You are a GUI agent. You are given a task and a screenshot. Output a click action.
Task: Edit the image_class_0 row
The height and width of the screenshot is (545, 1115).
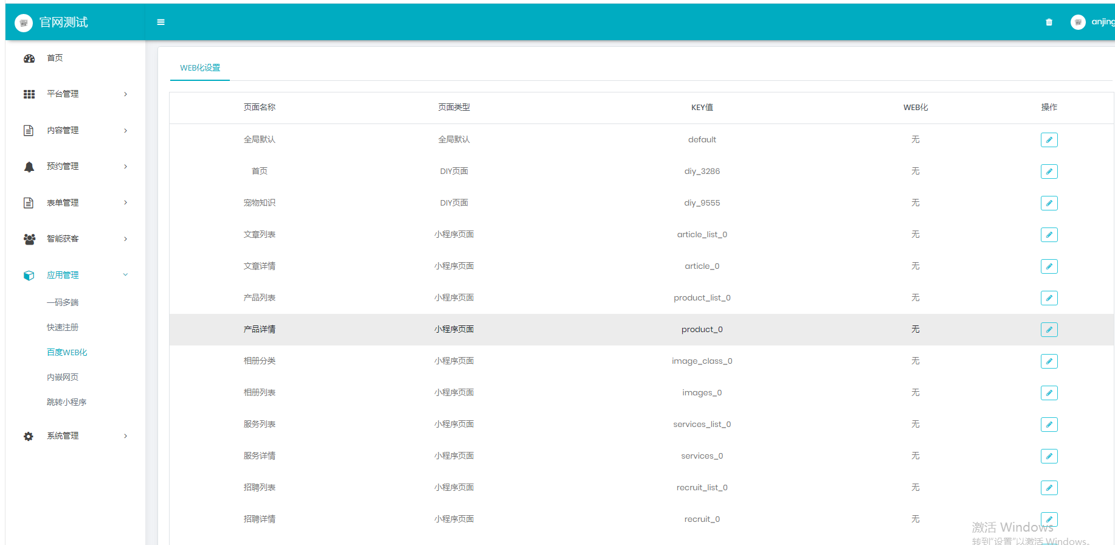[1049, 361]
